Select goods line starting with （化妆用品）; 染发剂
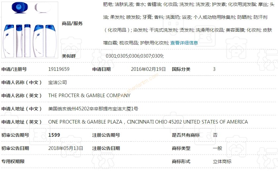 click(187, 30)
